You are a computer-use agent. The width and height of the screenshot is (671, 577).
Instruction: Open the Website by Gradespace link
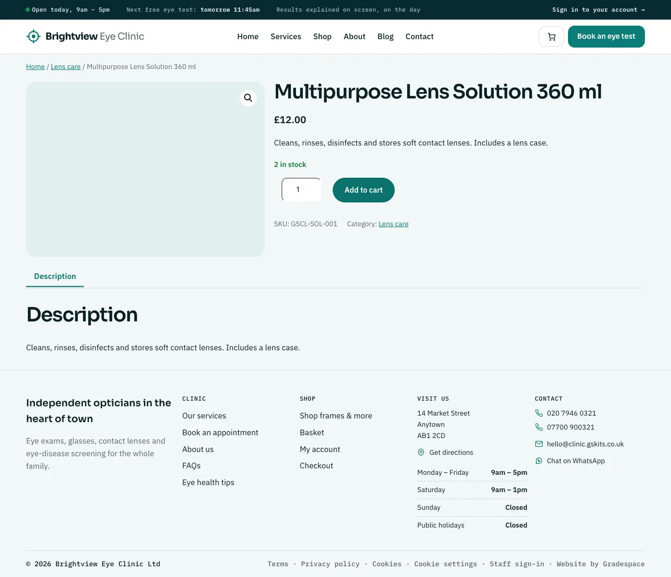point(601,564)
